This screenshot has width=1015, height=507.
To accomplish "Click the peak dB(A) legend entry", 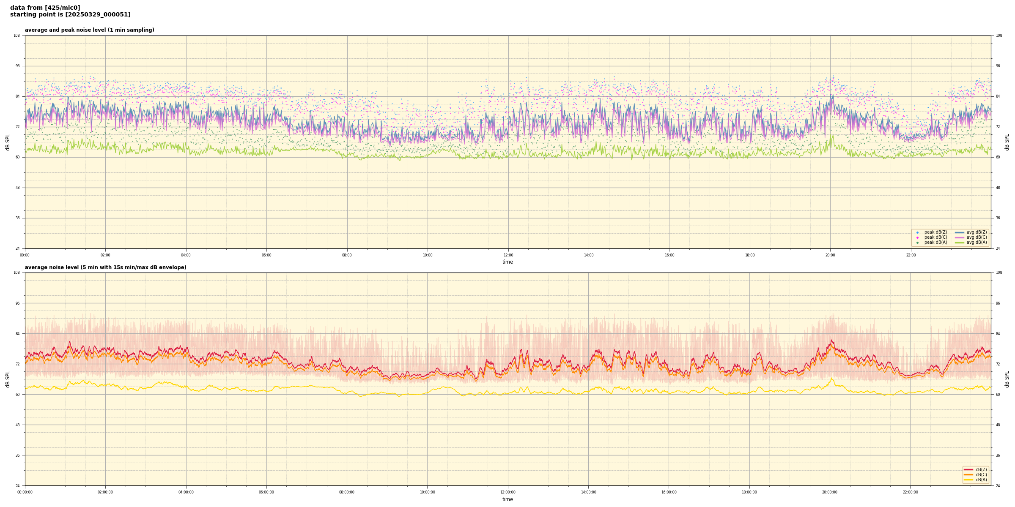I will pos(935,243).
